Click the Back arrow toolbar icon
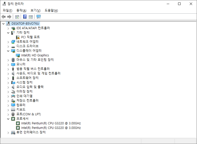The image size is (197, 144). click(x=3, y=17)
